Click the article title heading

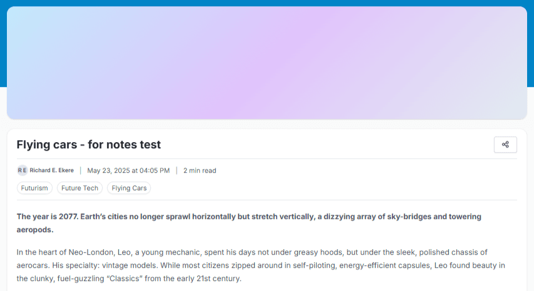[x=88, y=145]
